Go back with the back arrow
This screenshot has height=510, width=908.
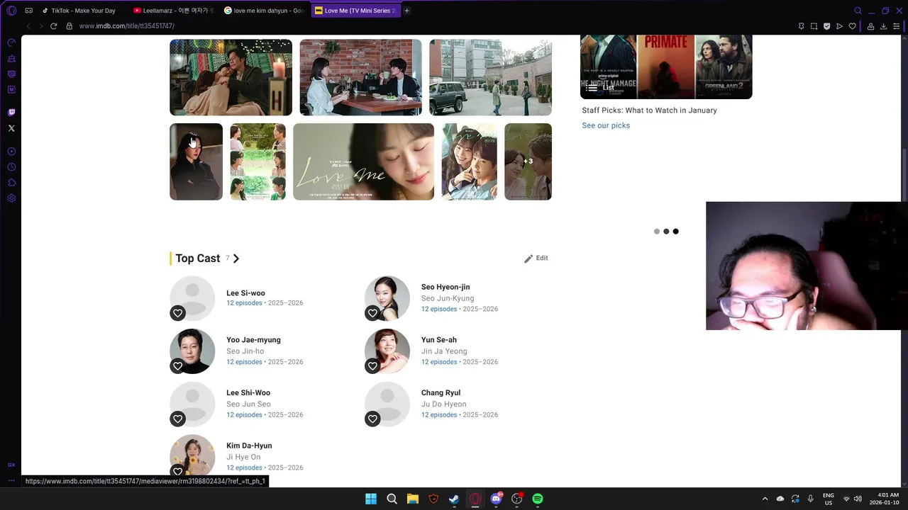28,26
